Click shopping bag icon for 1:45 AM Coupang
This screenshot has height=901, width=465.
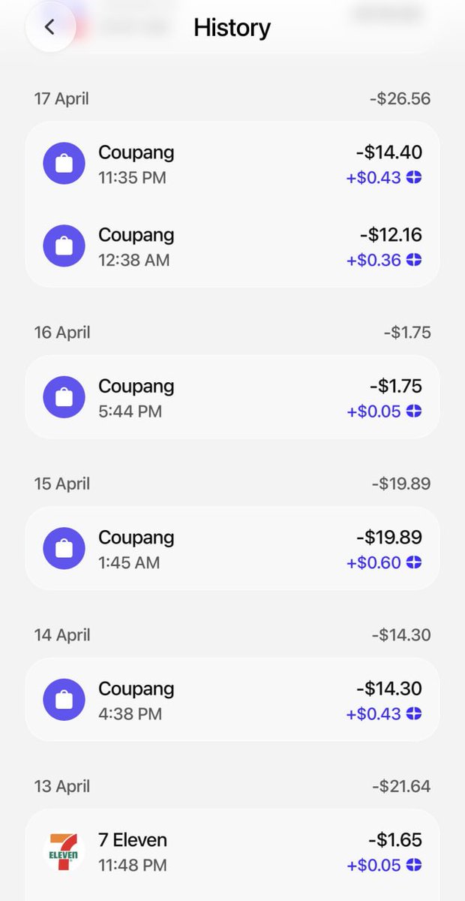click(x=64, y=548)
